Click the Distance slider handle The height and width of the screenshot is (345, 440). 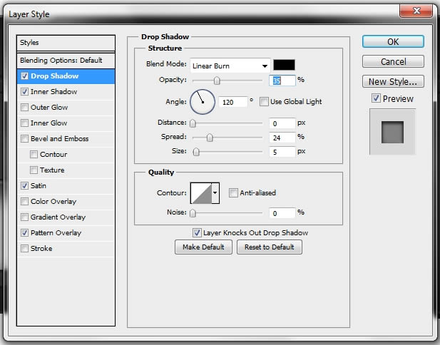click(x=193, y=123)
